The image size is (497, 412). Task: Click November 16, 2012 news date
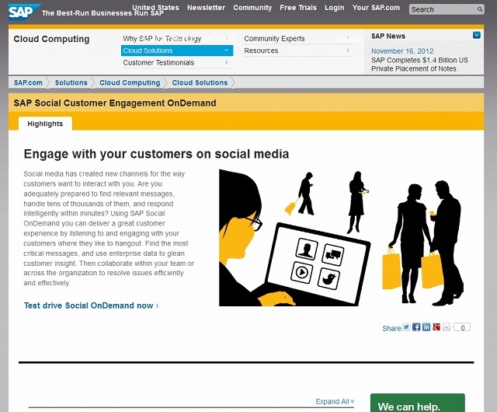point(402,51)
